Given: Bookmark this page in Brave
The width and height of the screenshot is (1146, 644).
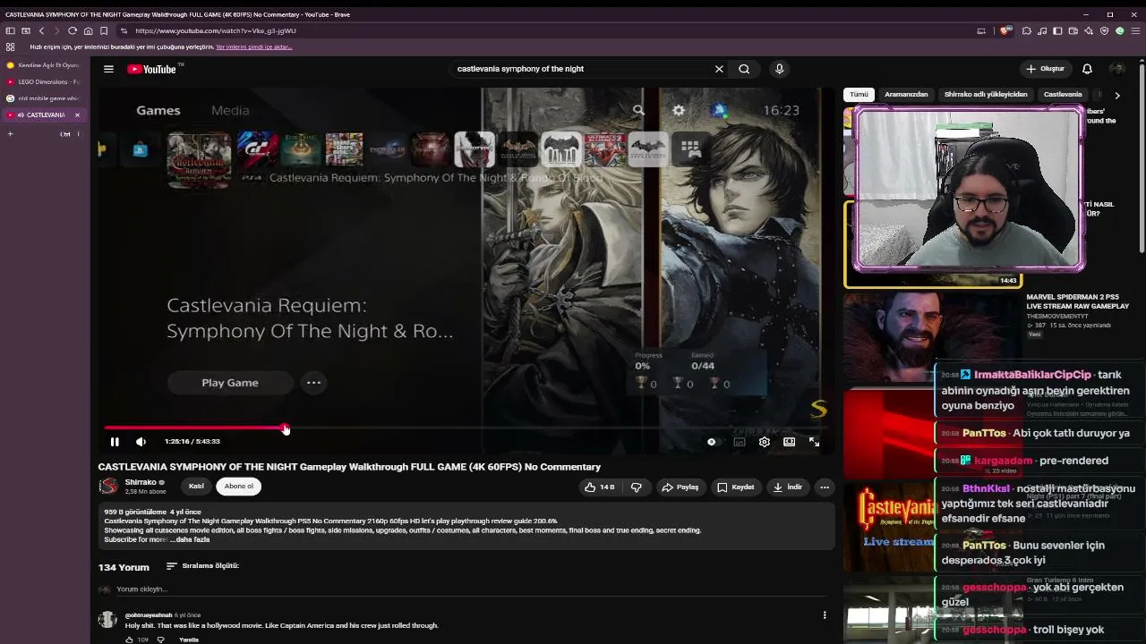Looking at the screenshot, I should tap(104, 30).
